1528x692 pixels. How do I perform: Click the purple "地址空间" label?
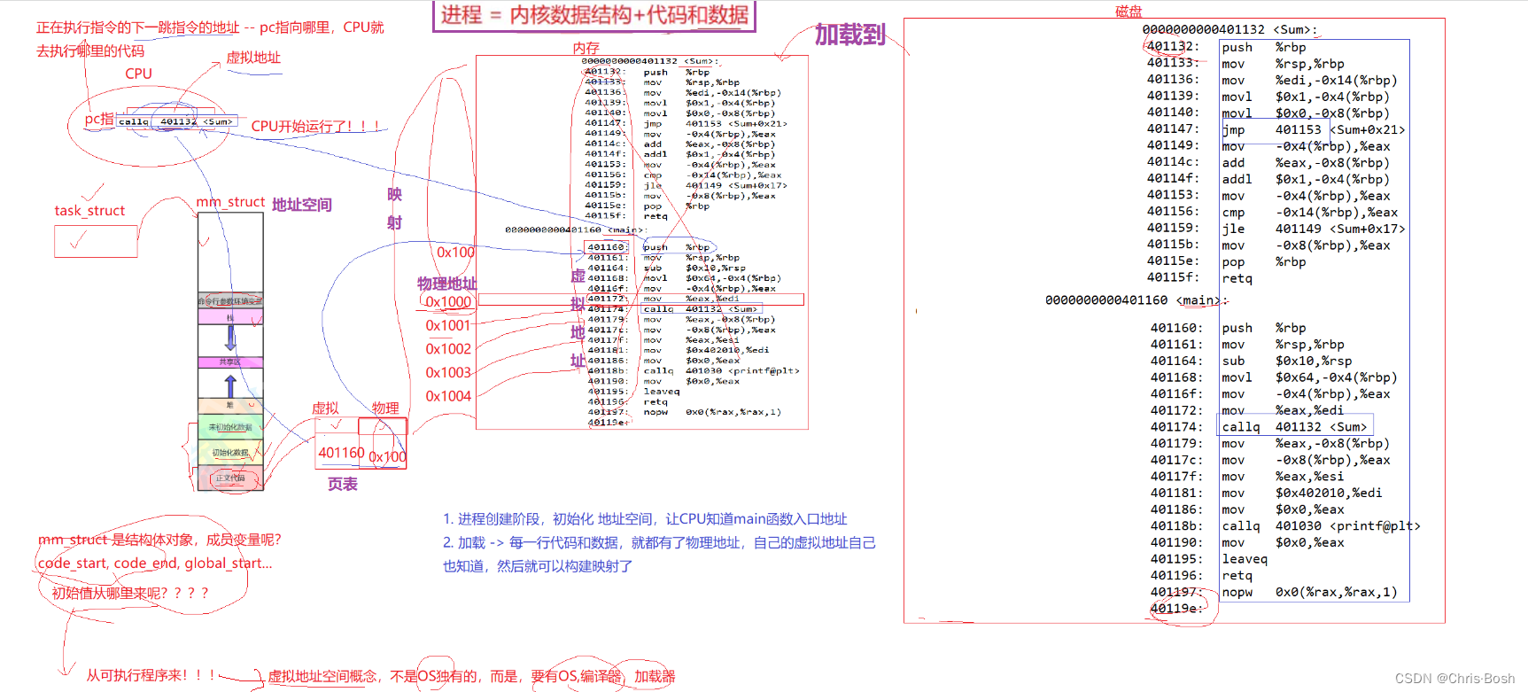point(301,205)
